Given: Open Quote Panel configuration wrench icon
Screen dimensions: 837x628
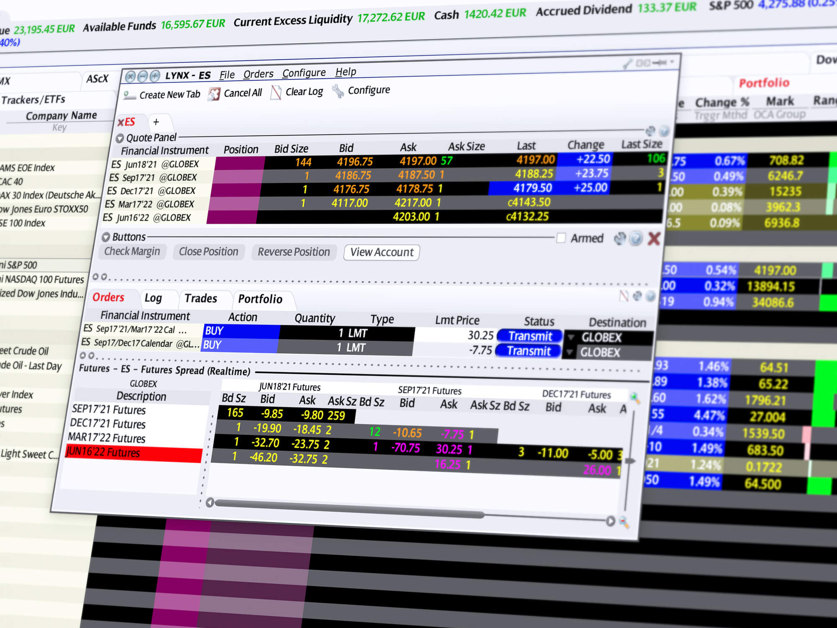Looking at the screenshot, I should pyautogui.click(x=650, y=131).
